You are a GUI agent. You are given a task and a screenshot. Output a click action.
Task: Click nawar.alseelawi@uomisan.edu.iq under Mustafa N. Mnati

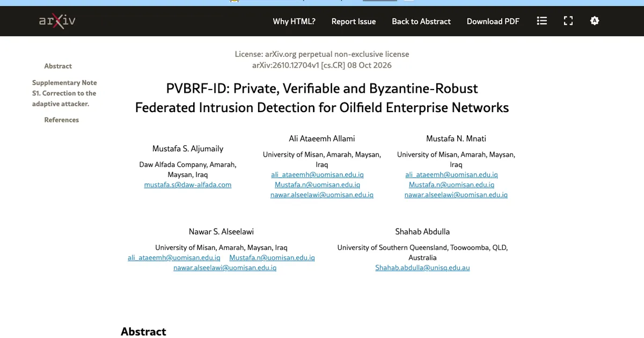pos(456,195)
